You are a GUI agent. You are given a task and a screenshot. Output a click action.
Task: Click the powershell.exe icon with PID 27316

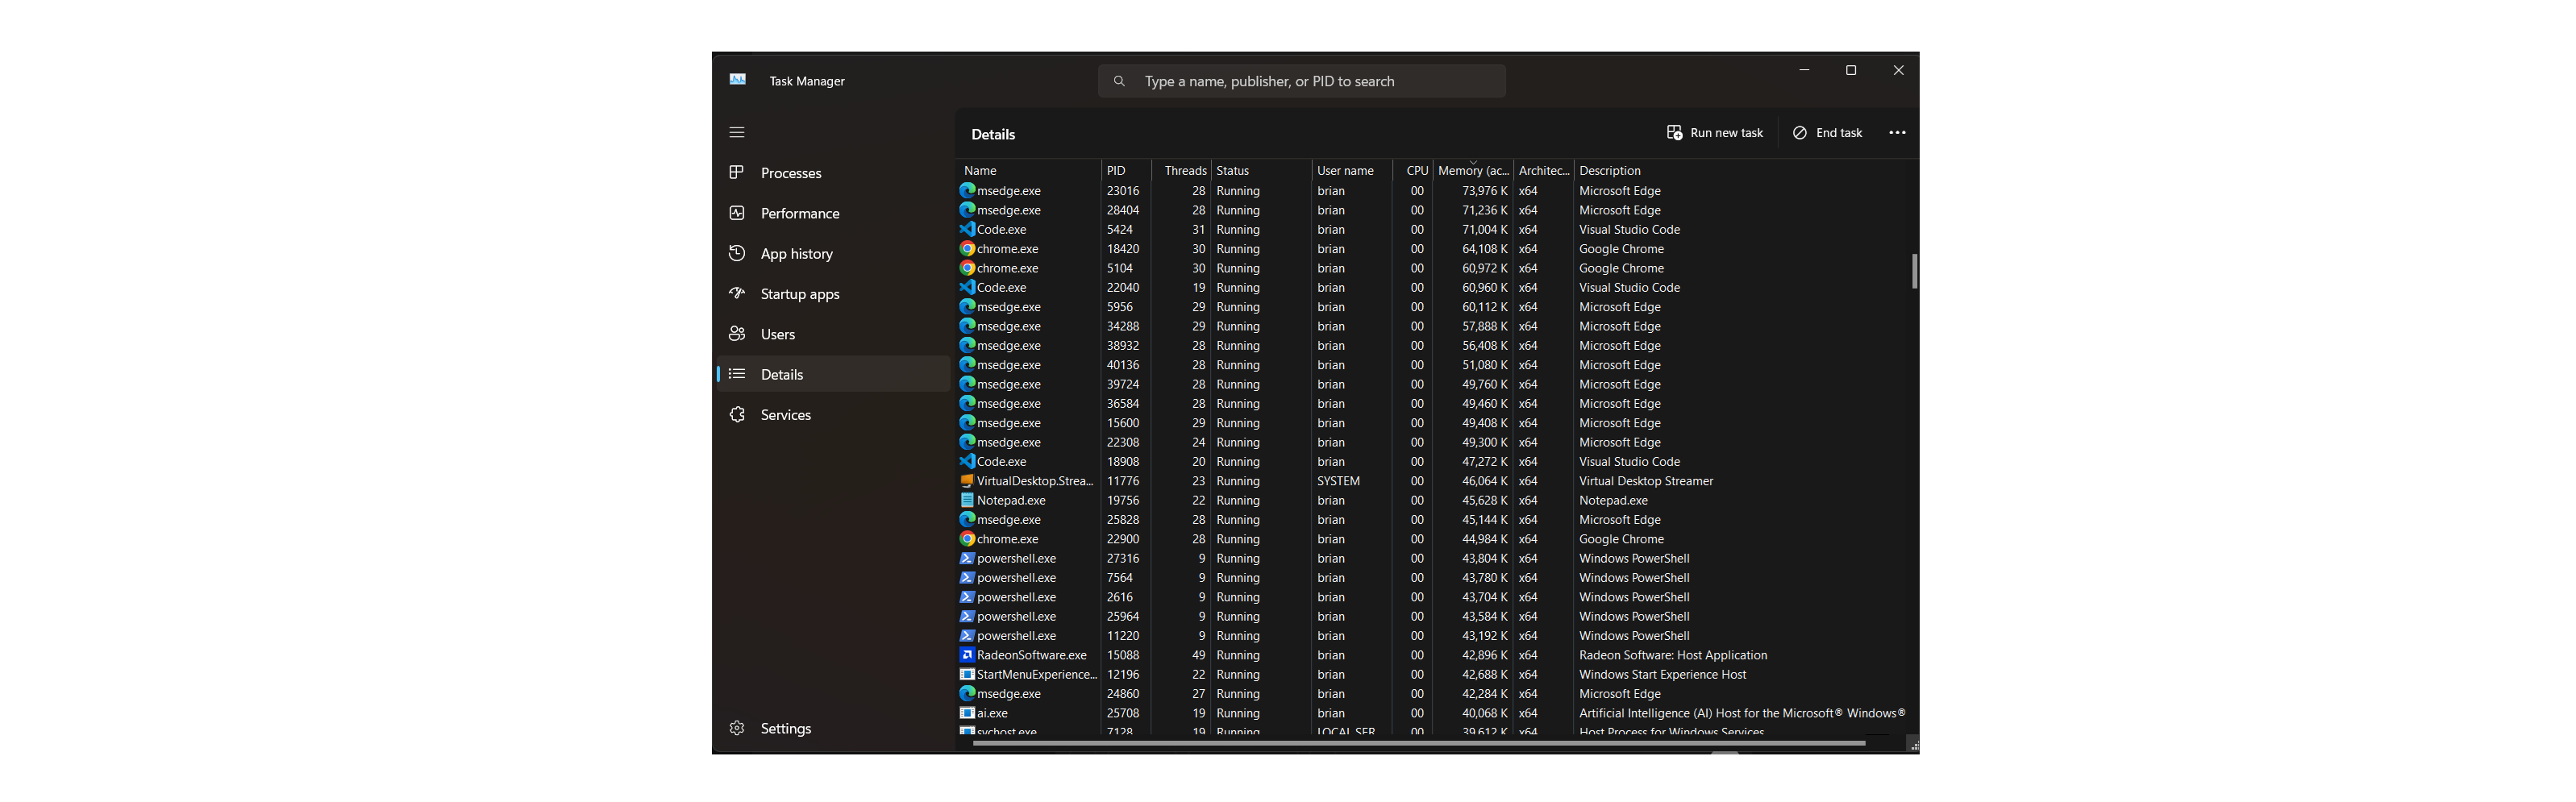967,558
